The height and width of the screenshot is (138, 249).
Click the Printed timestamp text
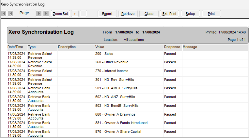(x=226, y=32)
